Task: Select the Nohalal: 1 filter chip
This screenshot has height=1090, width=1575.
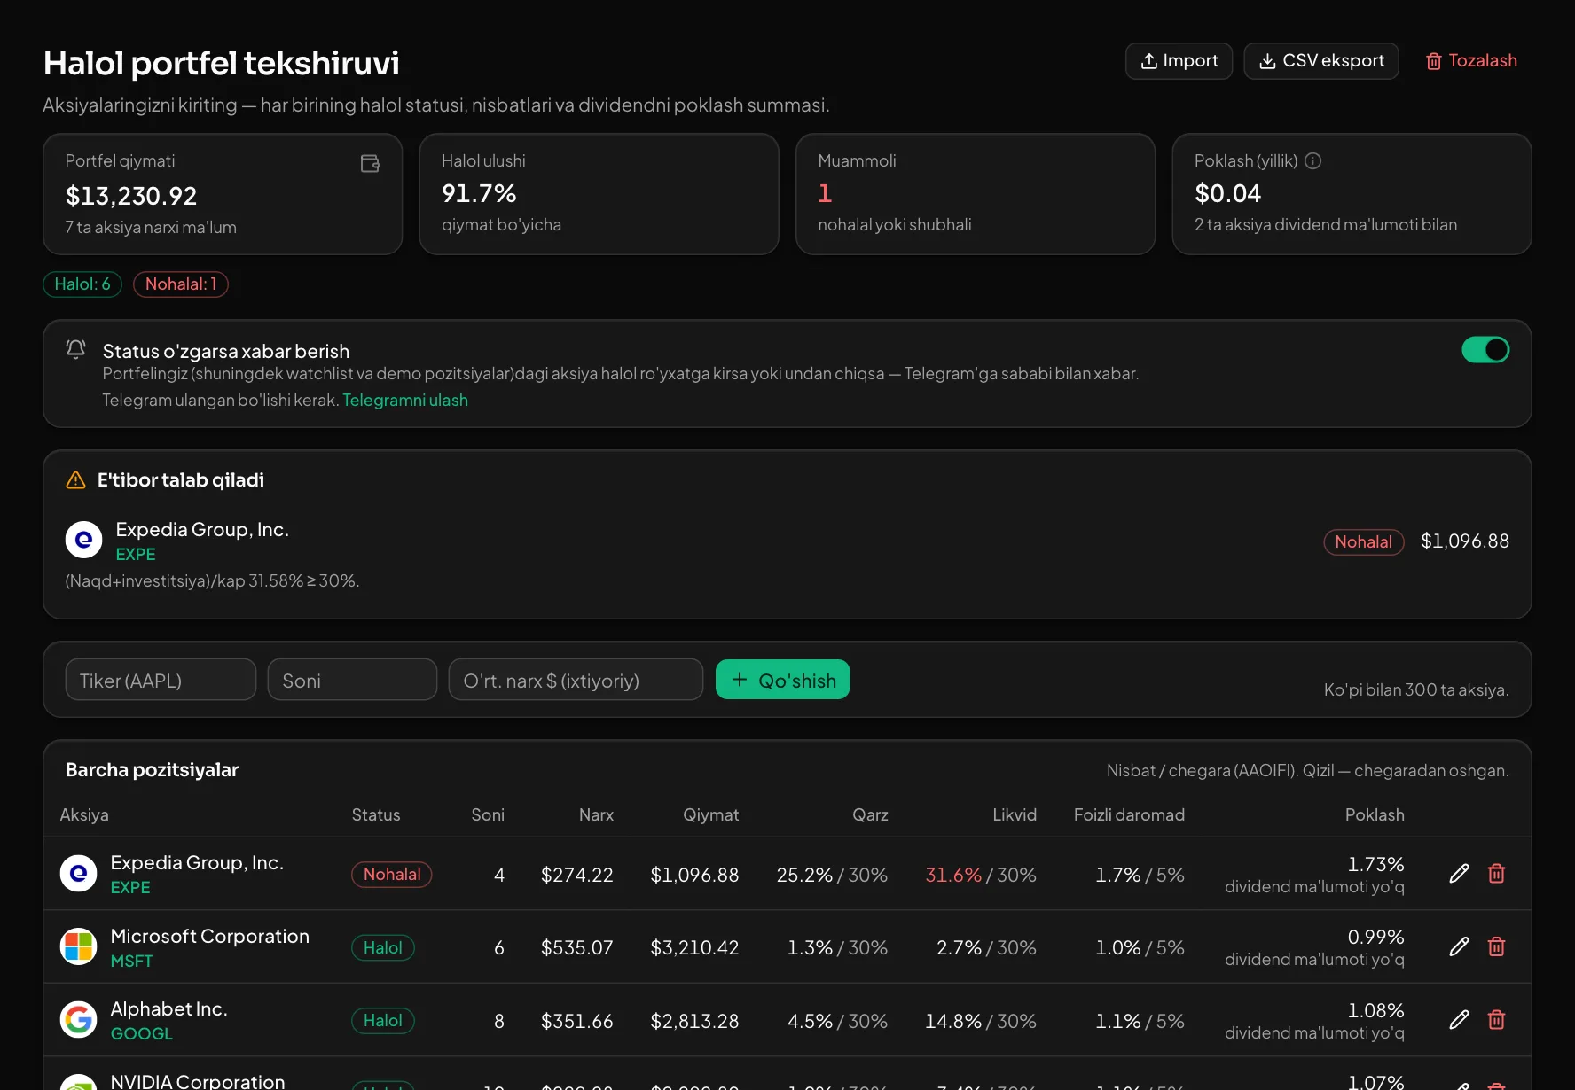Action: point(181,284)
